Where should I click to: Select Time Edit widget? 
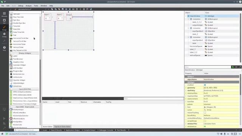coord(17,26)
